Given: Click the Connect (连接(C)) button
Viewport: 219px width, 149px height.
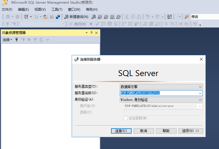Looking at the screenshot, I should (121, 131).
